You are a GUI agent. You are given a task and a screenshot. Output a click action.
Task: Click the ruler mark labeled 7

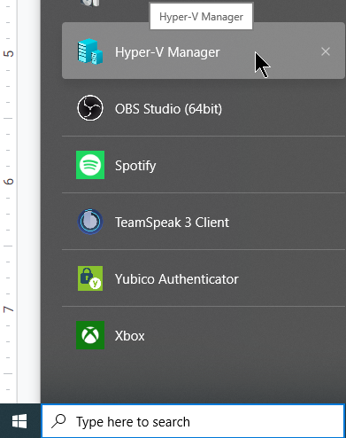pos(9,309)
